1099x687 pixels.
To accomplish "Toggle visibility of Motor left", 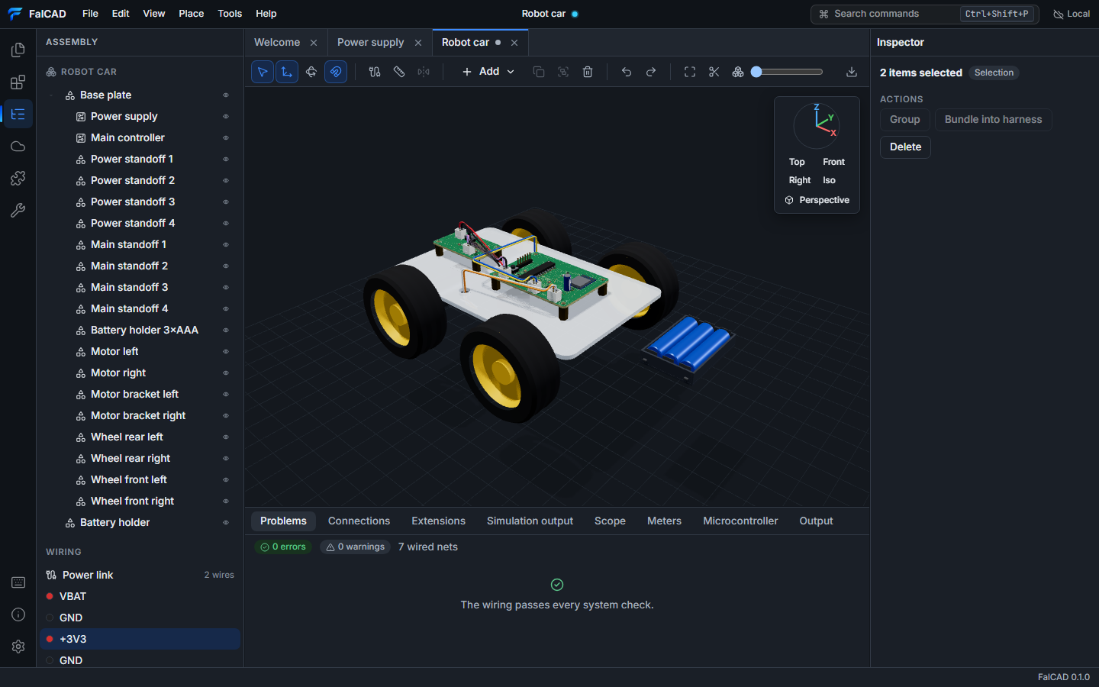I will (226, 352).
